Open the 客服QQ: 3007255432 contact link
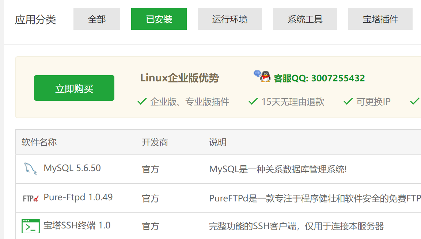Image resolution: width=421 pixels, height=239 pixels. [x=319, y=78]
